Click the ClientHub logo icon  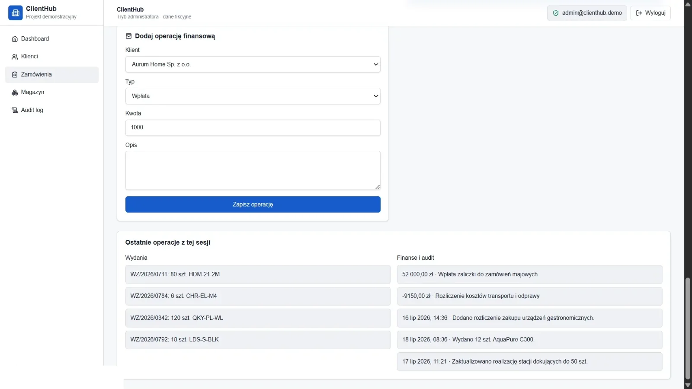[16, 13]
